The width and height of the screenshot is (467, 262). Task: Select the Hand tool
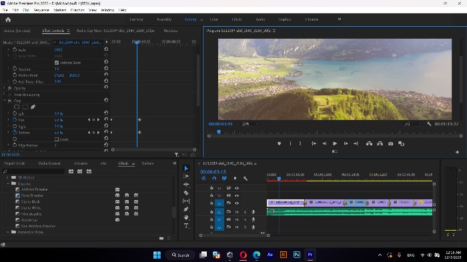coord(186,217)
